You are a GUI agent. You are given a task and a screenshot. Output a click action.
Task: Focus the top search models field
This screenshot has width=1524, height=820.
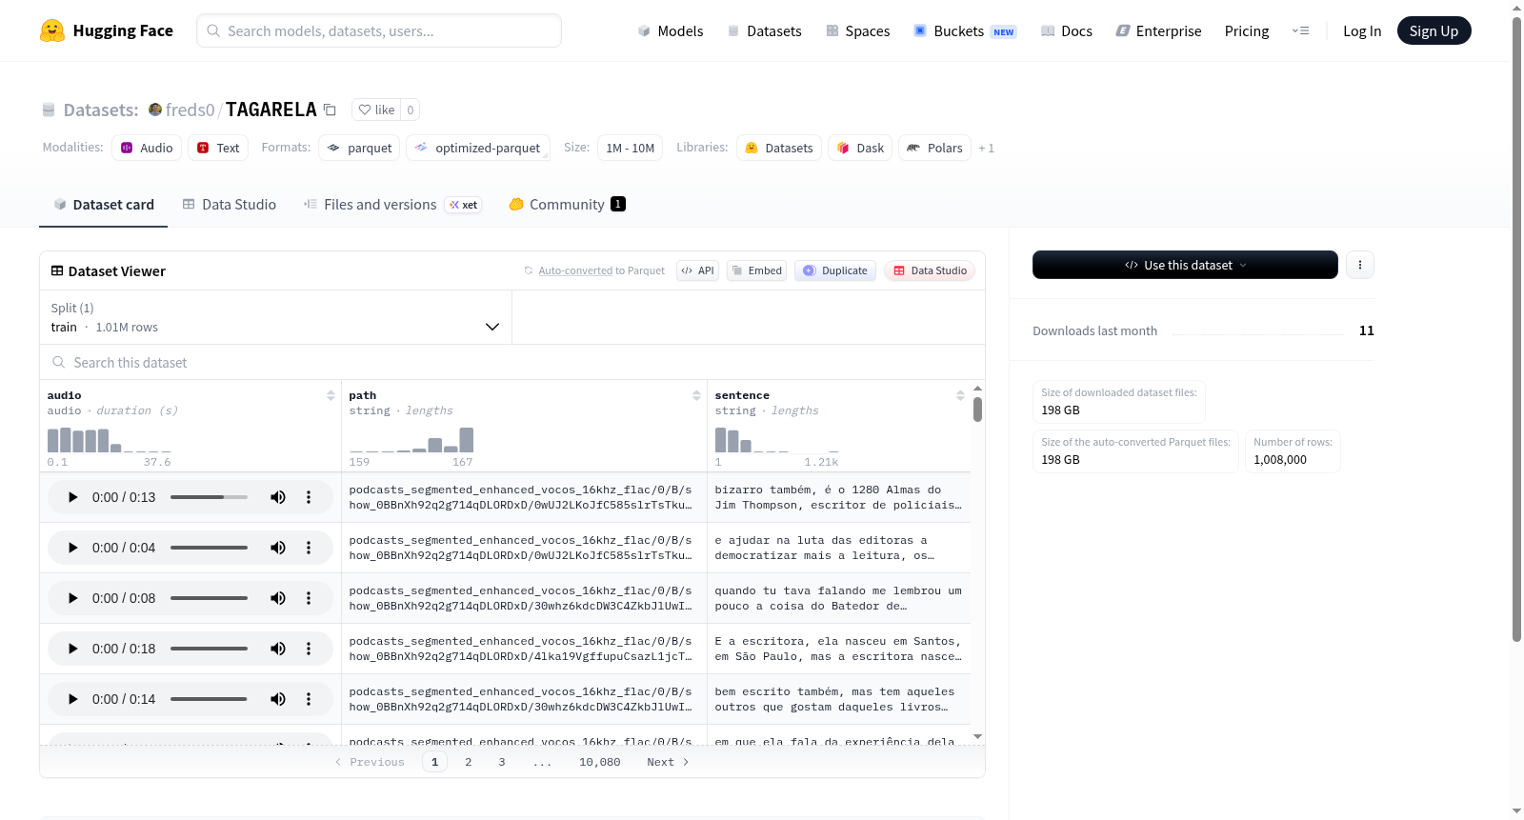point(379,30)
